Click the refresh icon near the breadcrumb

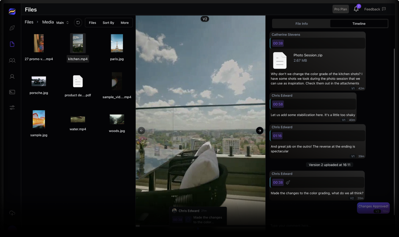coord(78,22)
